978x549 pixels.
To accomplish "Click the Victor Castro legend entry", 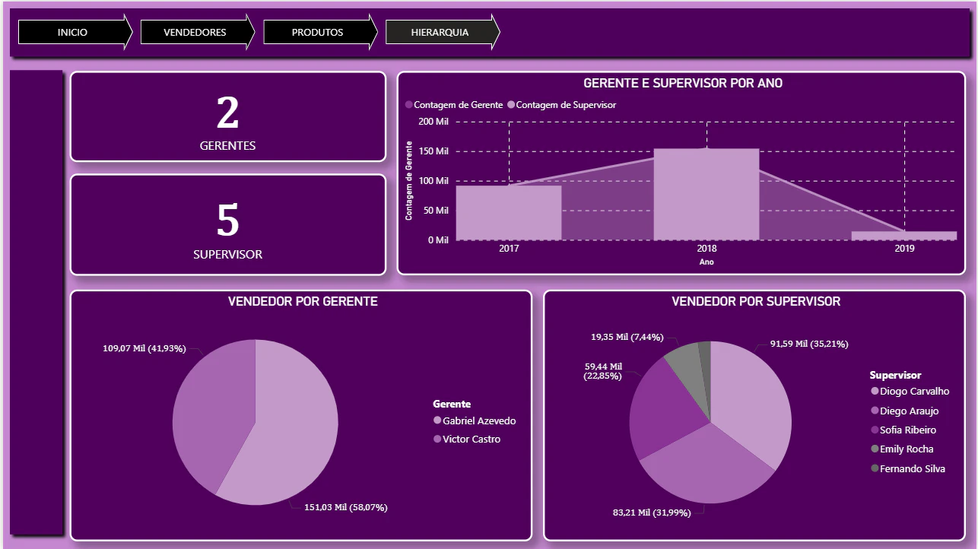I will pyautogui.click(x=467, y=440).
